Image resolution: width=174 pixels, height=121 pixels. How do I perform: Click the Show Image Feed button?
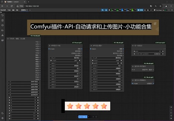pos(160,10)
